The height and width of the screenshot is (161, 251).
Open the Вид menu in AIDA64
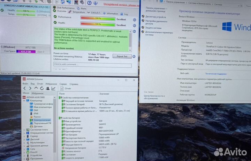coord(32,84)
